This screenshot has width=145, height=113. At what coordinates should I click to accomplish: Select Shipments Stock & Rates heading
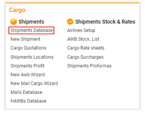[x=105, y=22]
